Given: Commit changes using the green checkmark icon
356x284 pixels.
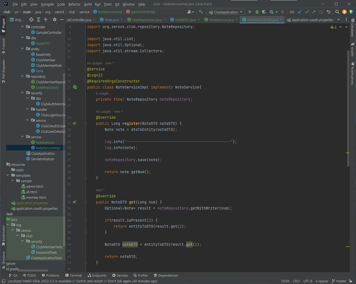Looking at the screenshot, I should point(307,12).
